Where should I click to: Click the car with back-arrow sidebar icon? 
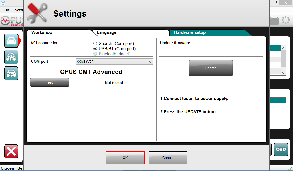coord(11,73)
